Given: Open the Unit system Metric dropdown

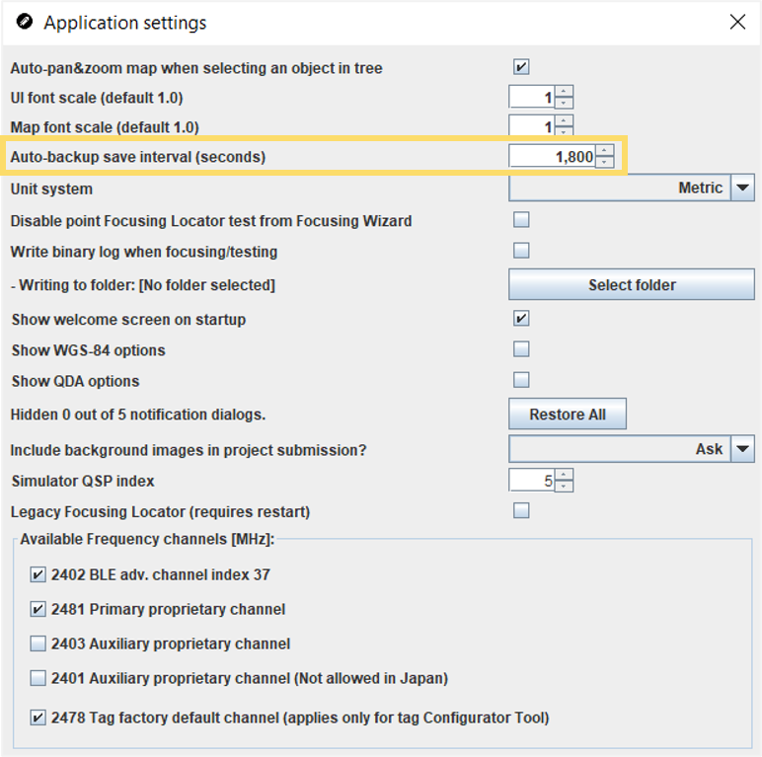Looking at the screenshot, I should click(632, 188).
